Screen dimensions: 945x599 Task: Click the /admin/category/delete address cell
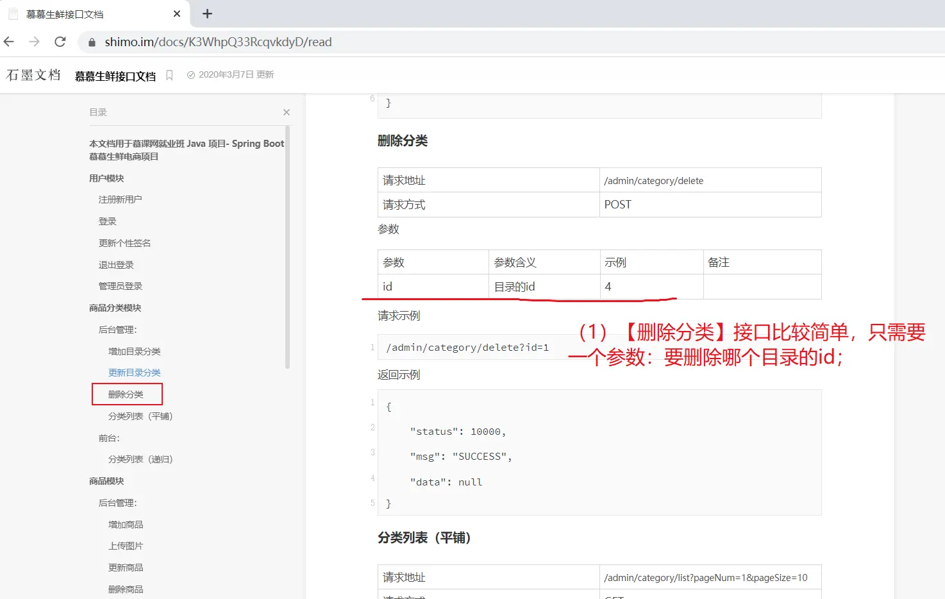710,180
